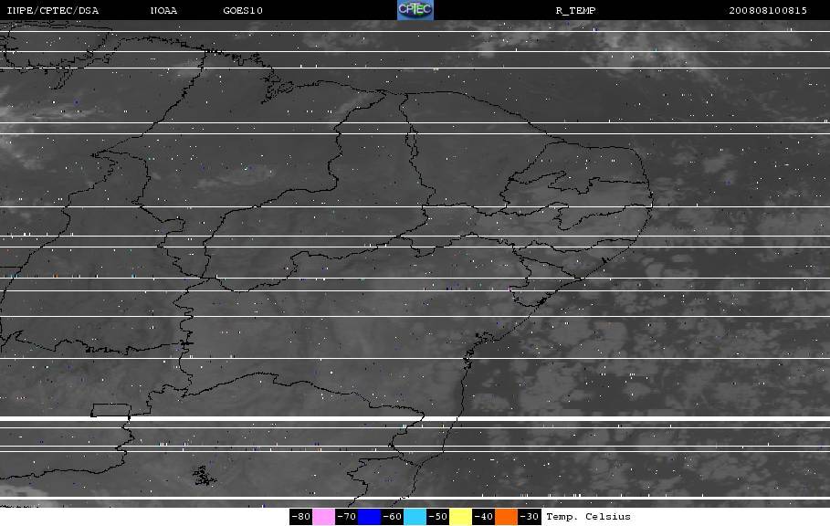Click the thick white scan line band
Image resolution: width=830 pixels, height=526 pixels.
point(415,418)
